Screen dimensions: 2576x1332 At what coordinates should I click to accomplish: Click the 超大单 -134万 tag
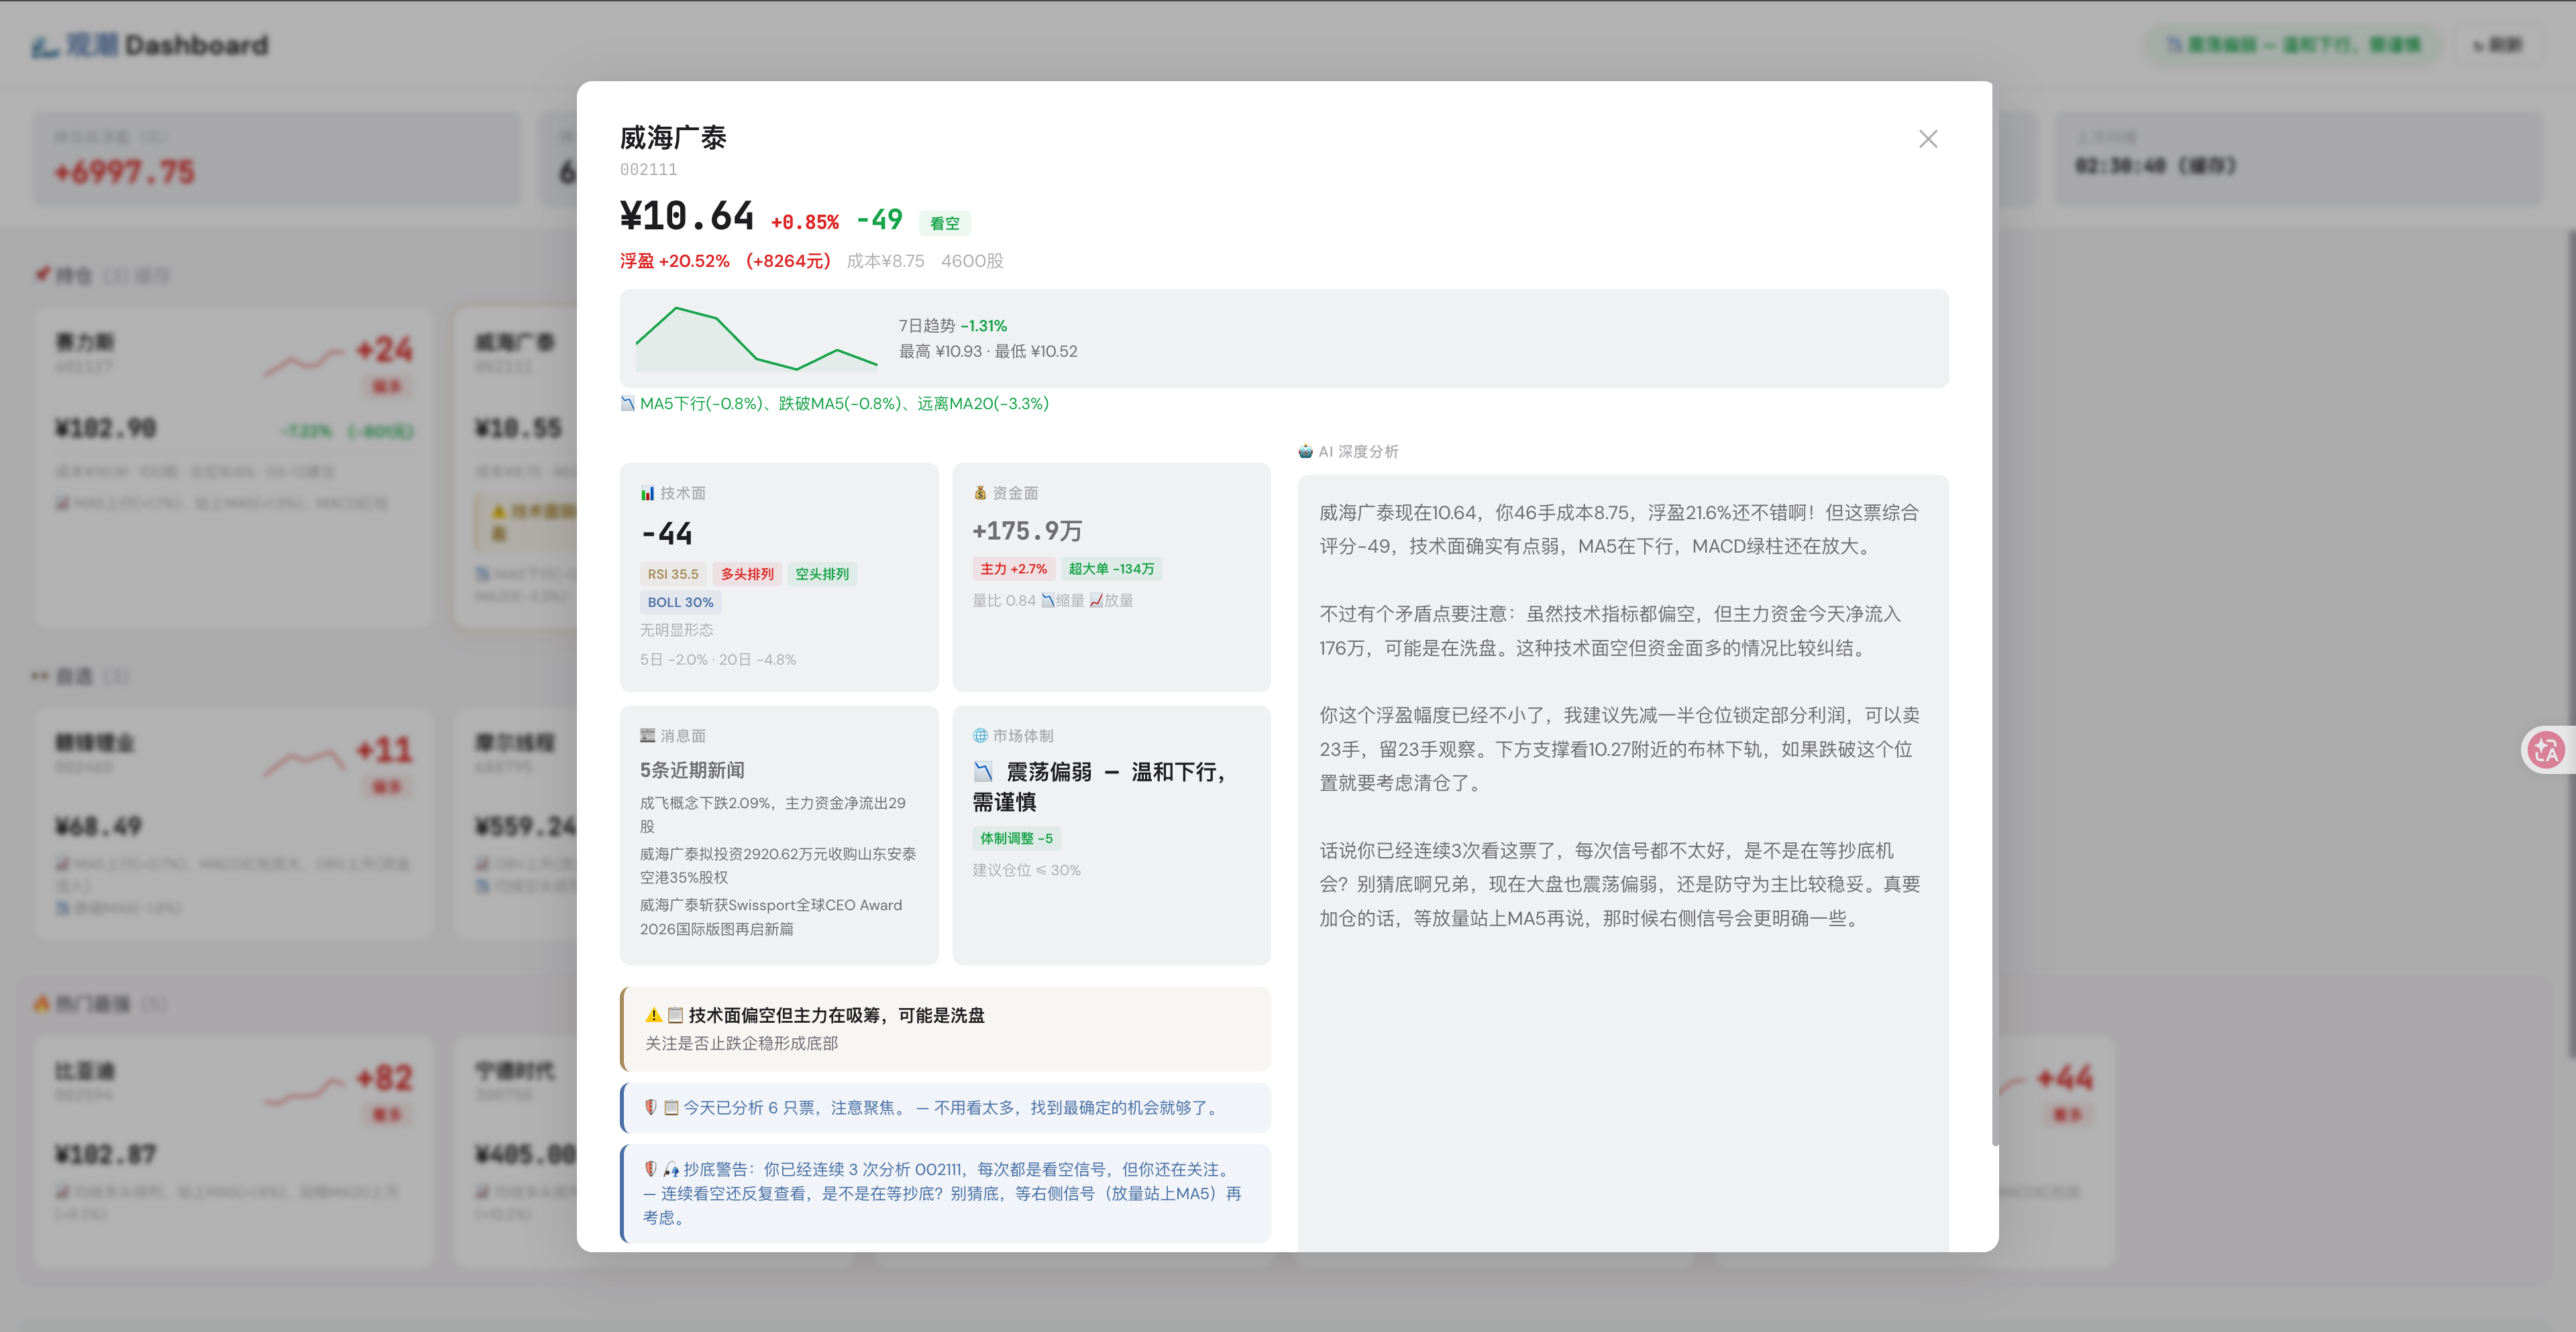click(1111, 569)
